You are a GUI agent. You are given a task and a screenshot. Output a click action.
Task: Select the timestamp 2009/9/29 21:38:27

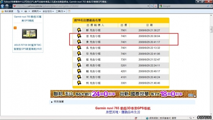[x=149, y=30]
